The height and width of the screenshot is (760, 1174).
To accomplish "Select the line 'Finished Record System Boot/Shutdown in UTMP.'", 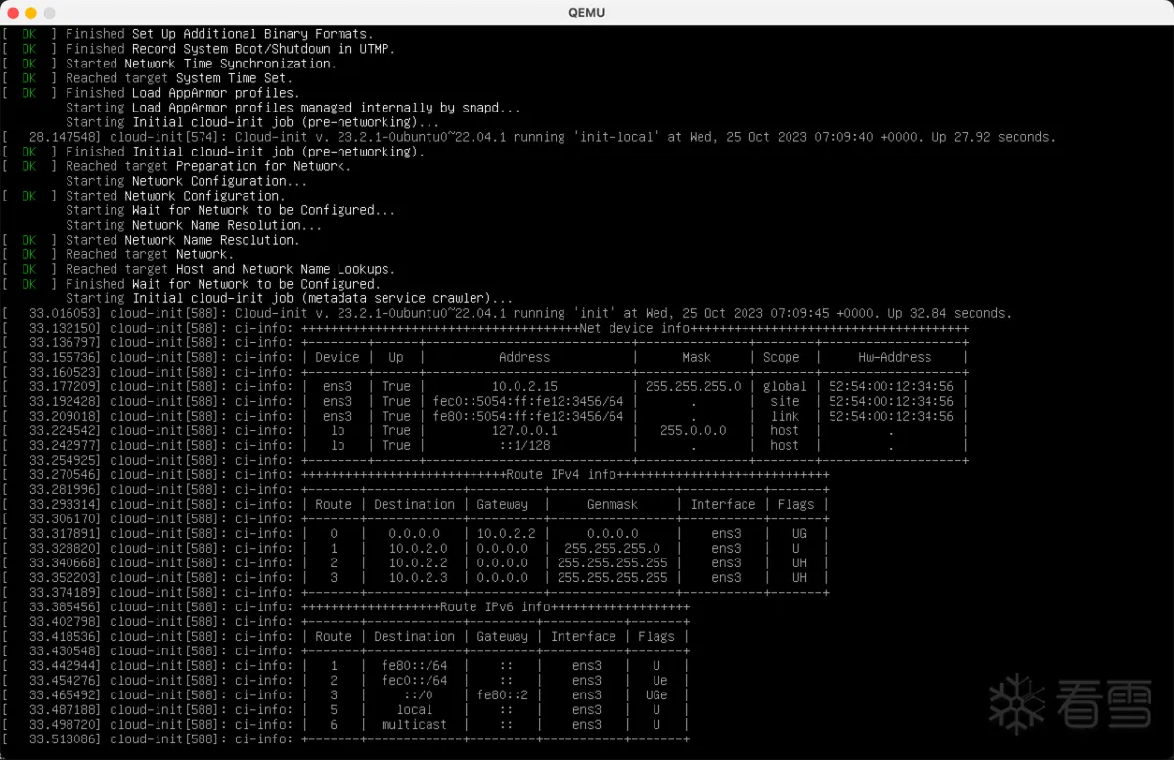I will (x=230, y=49).
